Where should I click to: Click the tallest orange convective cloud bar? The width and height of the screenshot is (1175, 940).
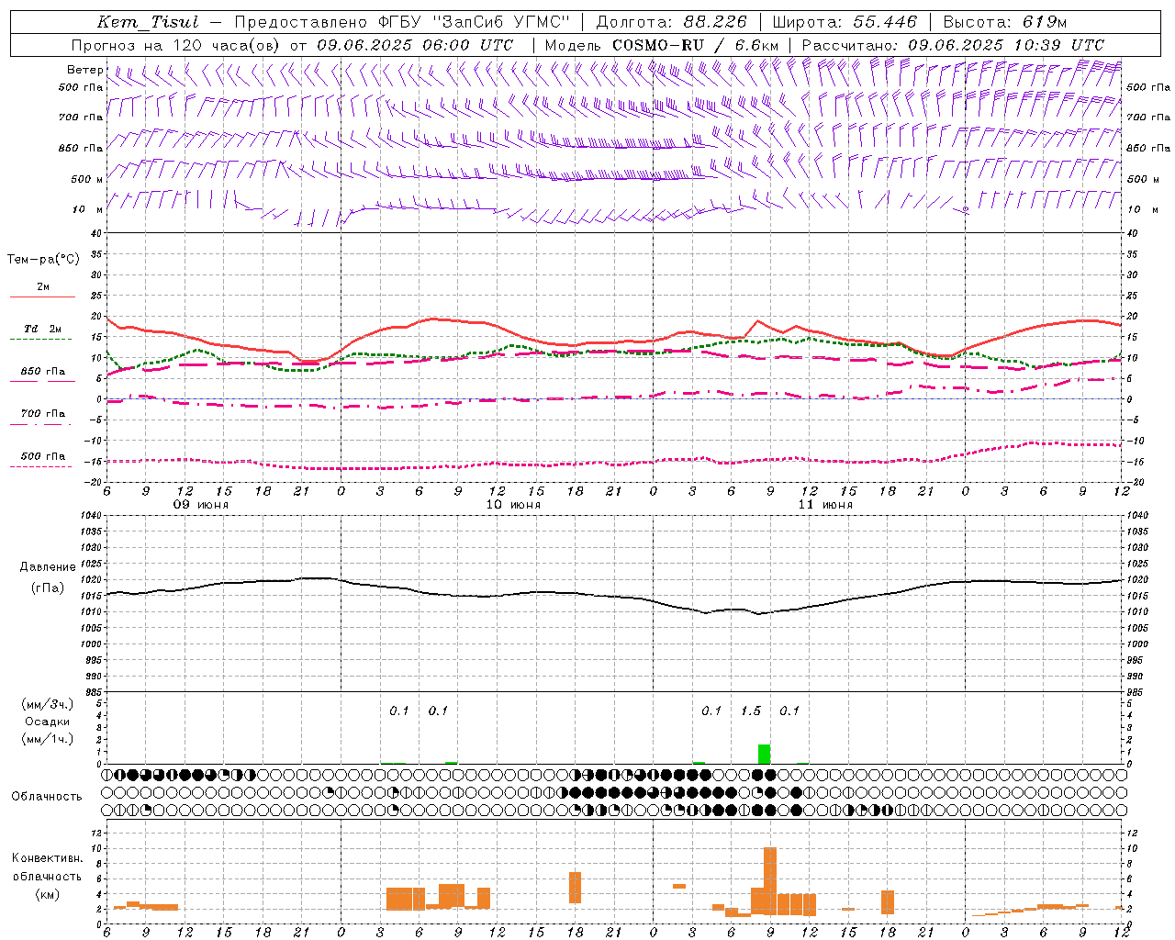click(770, 881)
